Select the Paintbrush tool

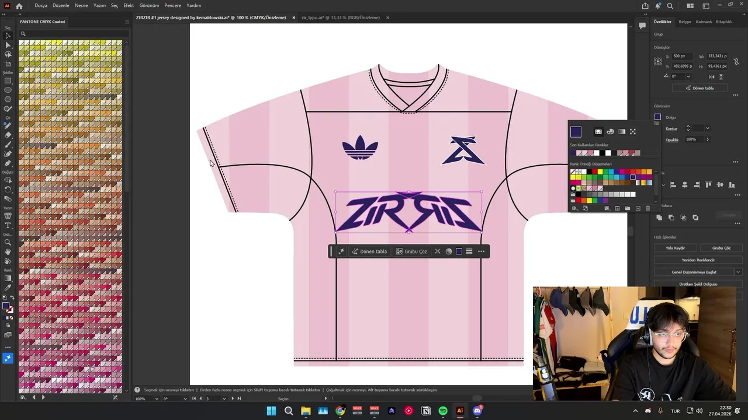click(8, 145)
